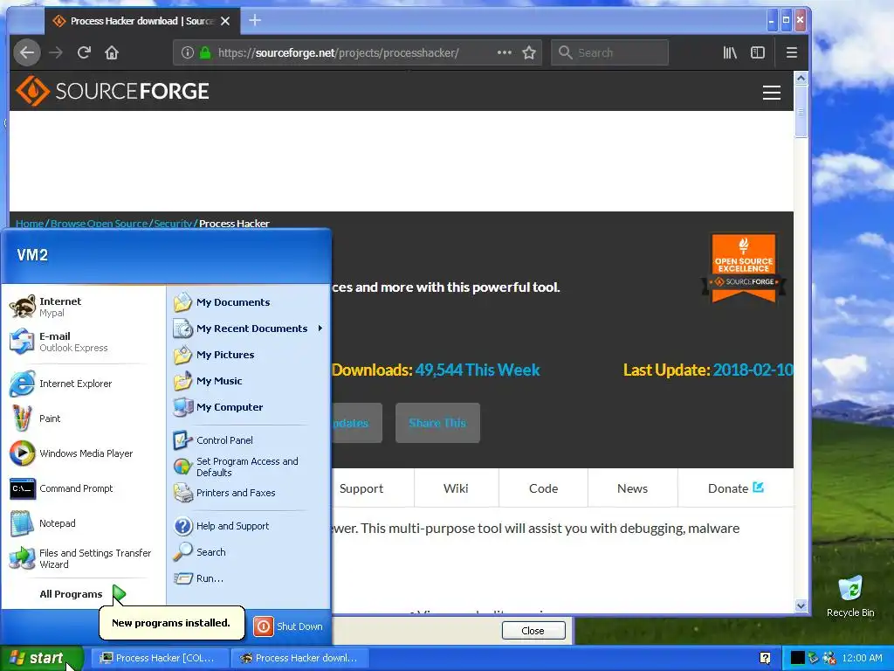Reload the page with the refresh icon
The width and height of the screenshot is (894, 671).
pyautogui.click(x=85, y=53)
